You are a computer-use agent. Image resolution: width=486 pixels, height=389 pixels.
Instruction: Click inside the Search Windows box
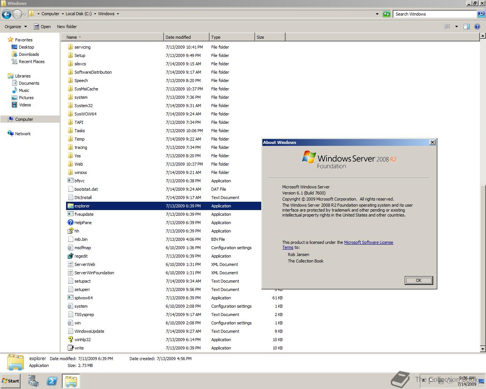point(435,14)
